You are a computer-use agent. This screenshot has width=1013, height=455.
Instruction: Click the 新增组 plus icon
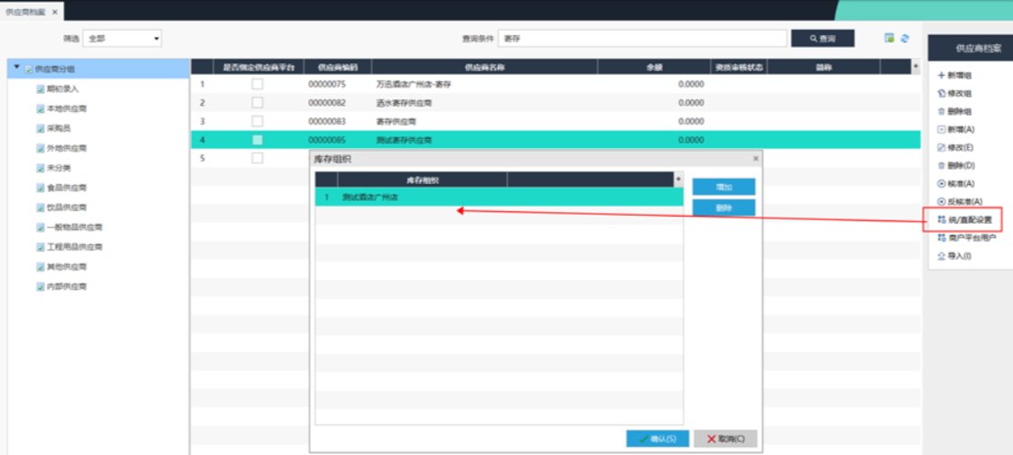click(941, 76)
